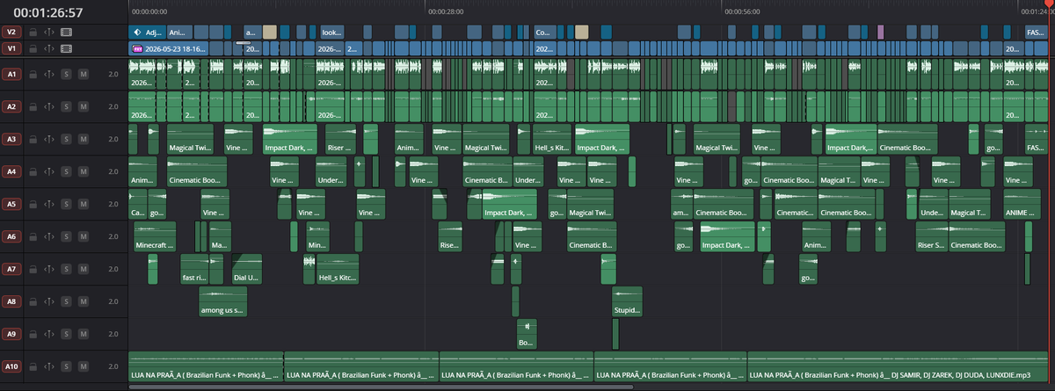Mute audio track A1

pos(84,75)
